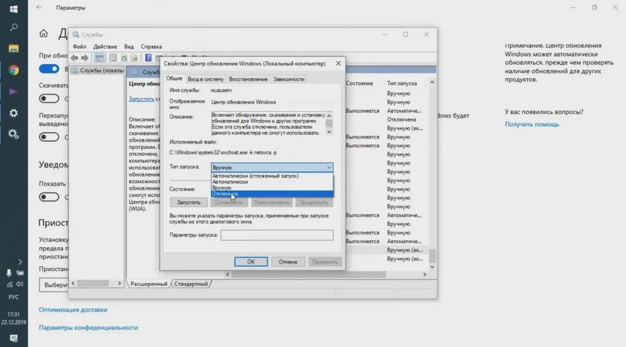Screen dimensions: 626x347
Task: Click the Export list icon in the Services toolbar
Action: click(134, 58)
